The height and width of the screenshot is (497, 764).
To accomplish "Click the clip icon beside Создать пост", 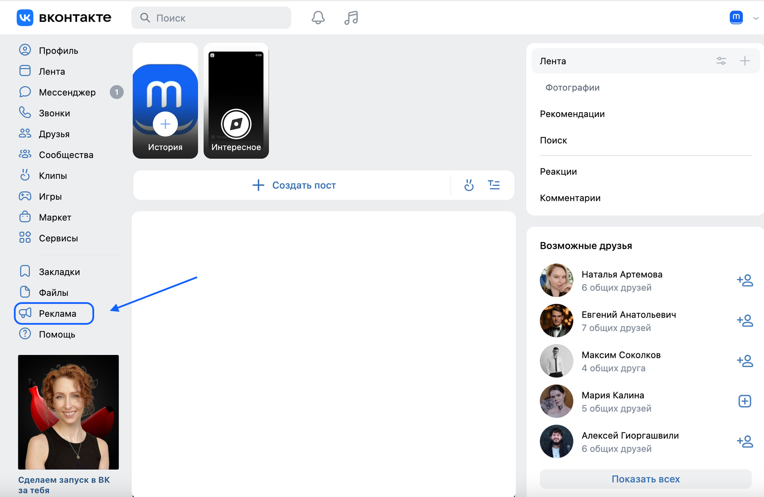I will coord(469,185).
